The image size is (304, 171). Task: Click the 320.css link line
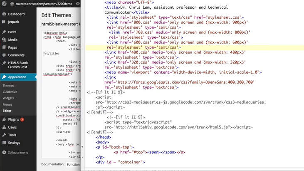[175, 62]
